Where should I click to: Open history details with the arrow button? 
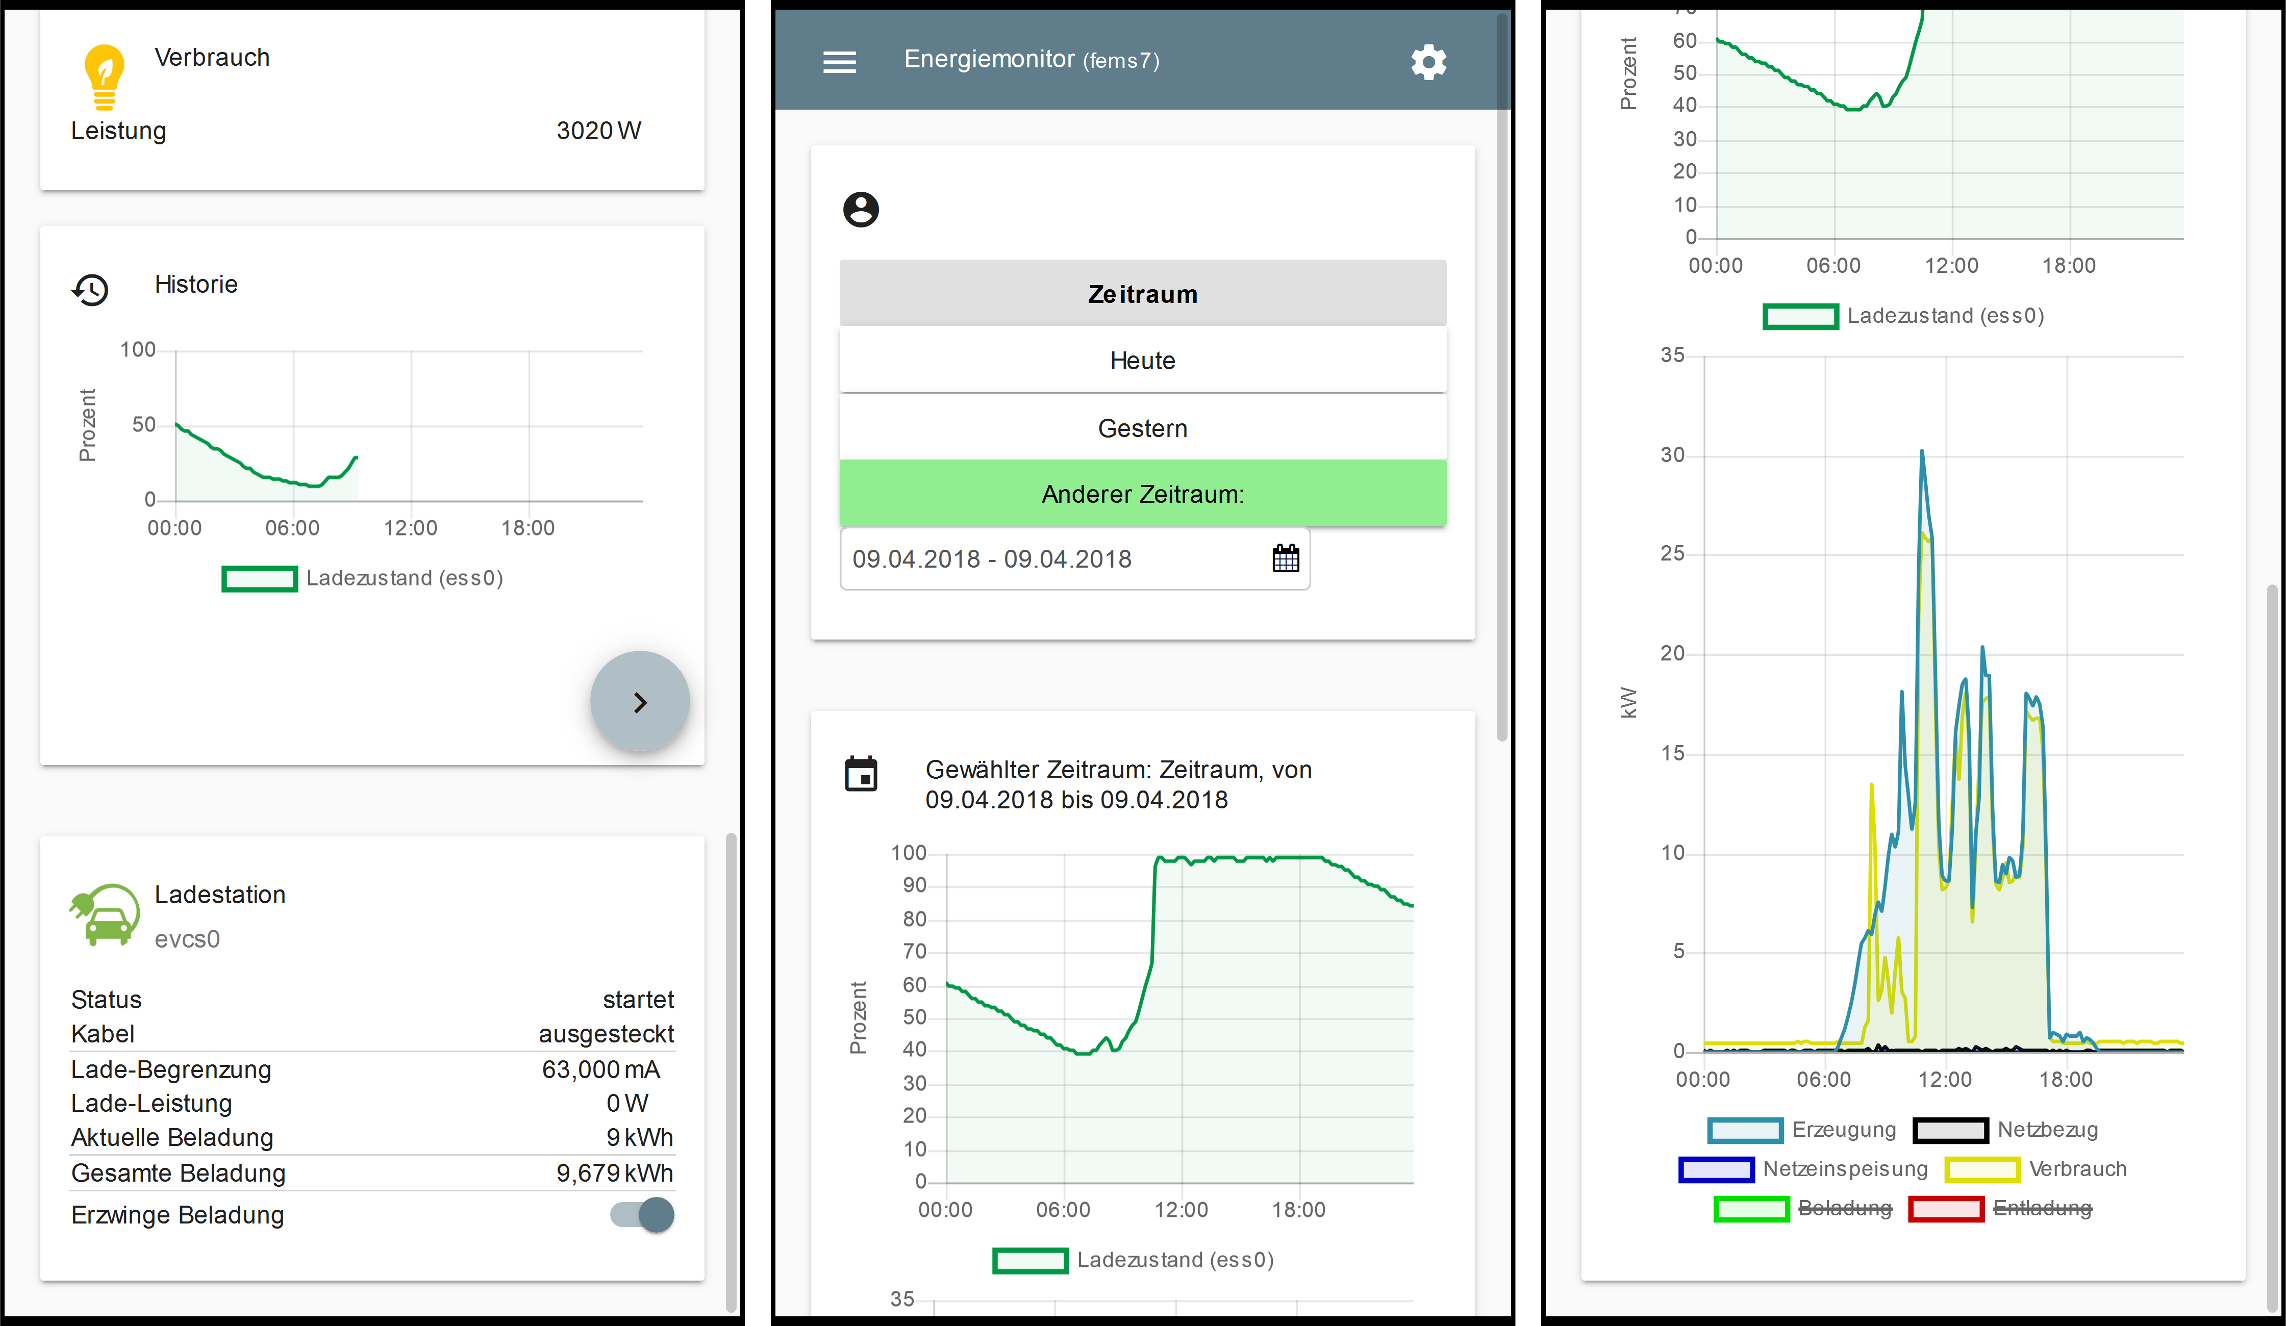(640, 702)
